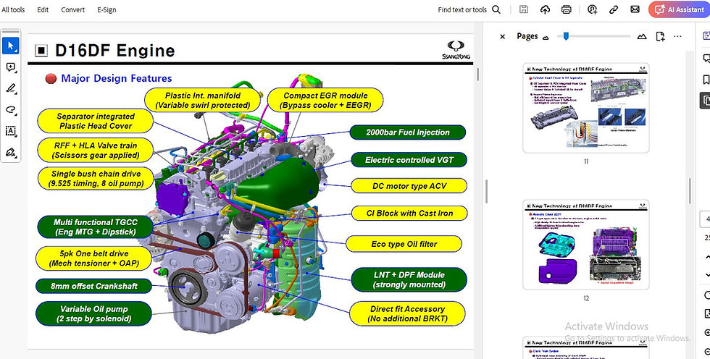This screenshot has height=359, width=710.
Task: Select page 12 thumbnail
Action: pos(586,245)
